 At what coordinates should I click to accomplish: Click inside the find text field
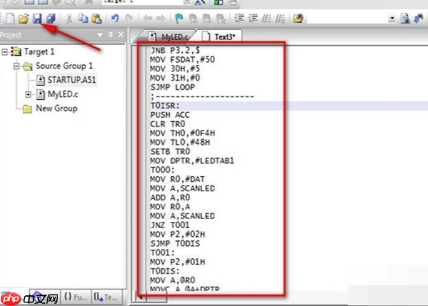tap(348, 19)
